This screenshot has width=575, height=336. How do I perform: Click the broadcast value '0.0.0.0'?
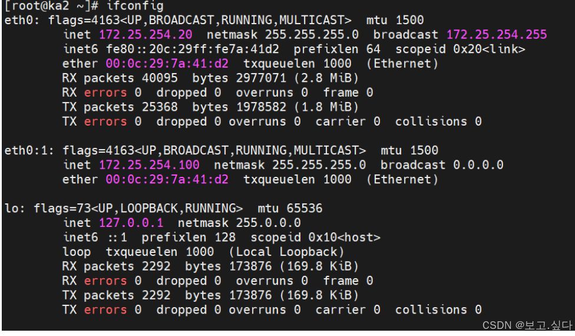[478, 164]
